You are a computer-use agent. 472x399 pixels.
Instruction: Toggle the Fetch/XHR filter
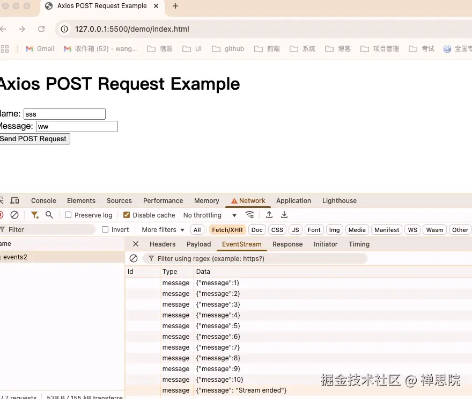coord(227,230)
